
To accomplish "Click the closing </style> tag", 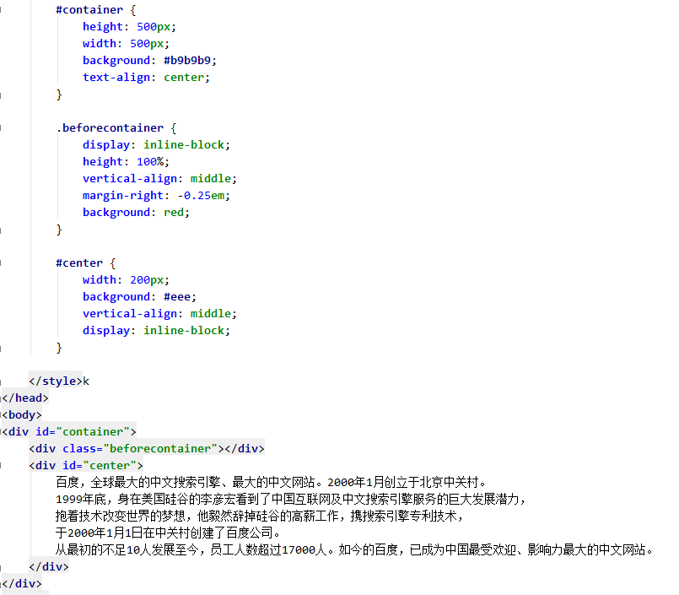I will (56, 381).
